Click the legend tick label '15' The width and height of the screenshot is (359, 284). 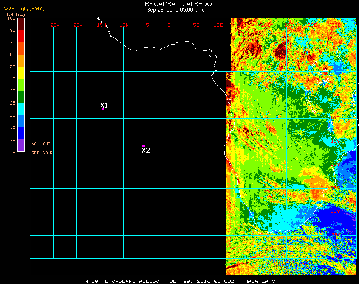(12, 127)
